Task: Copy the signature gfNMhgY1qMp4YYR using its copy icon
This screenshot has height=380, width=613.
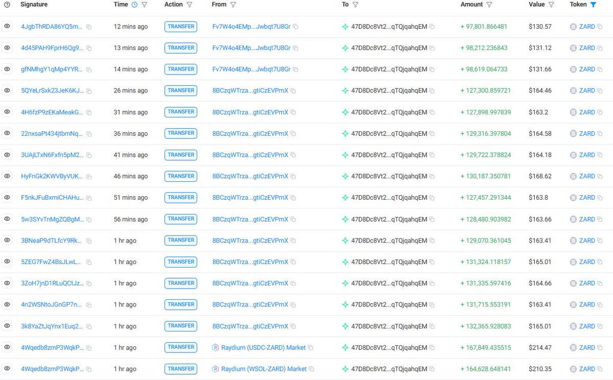Action: 89,69
